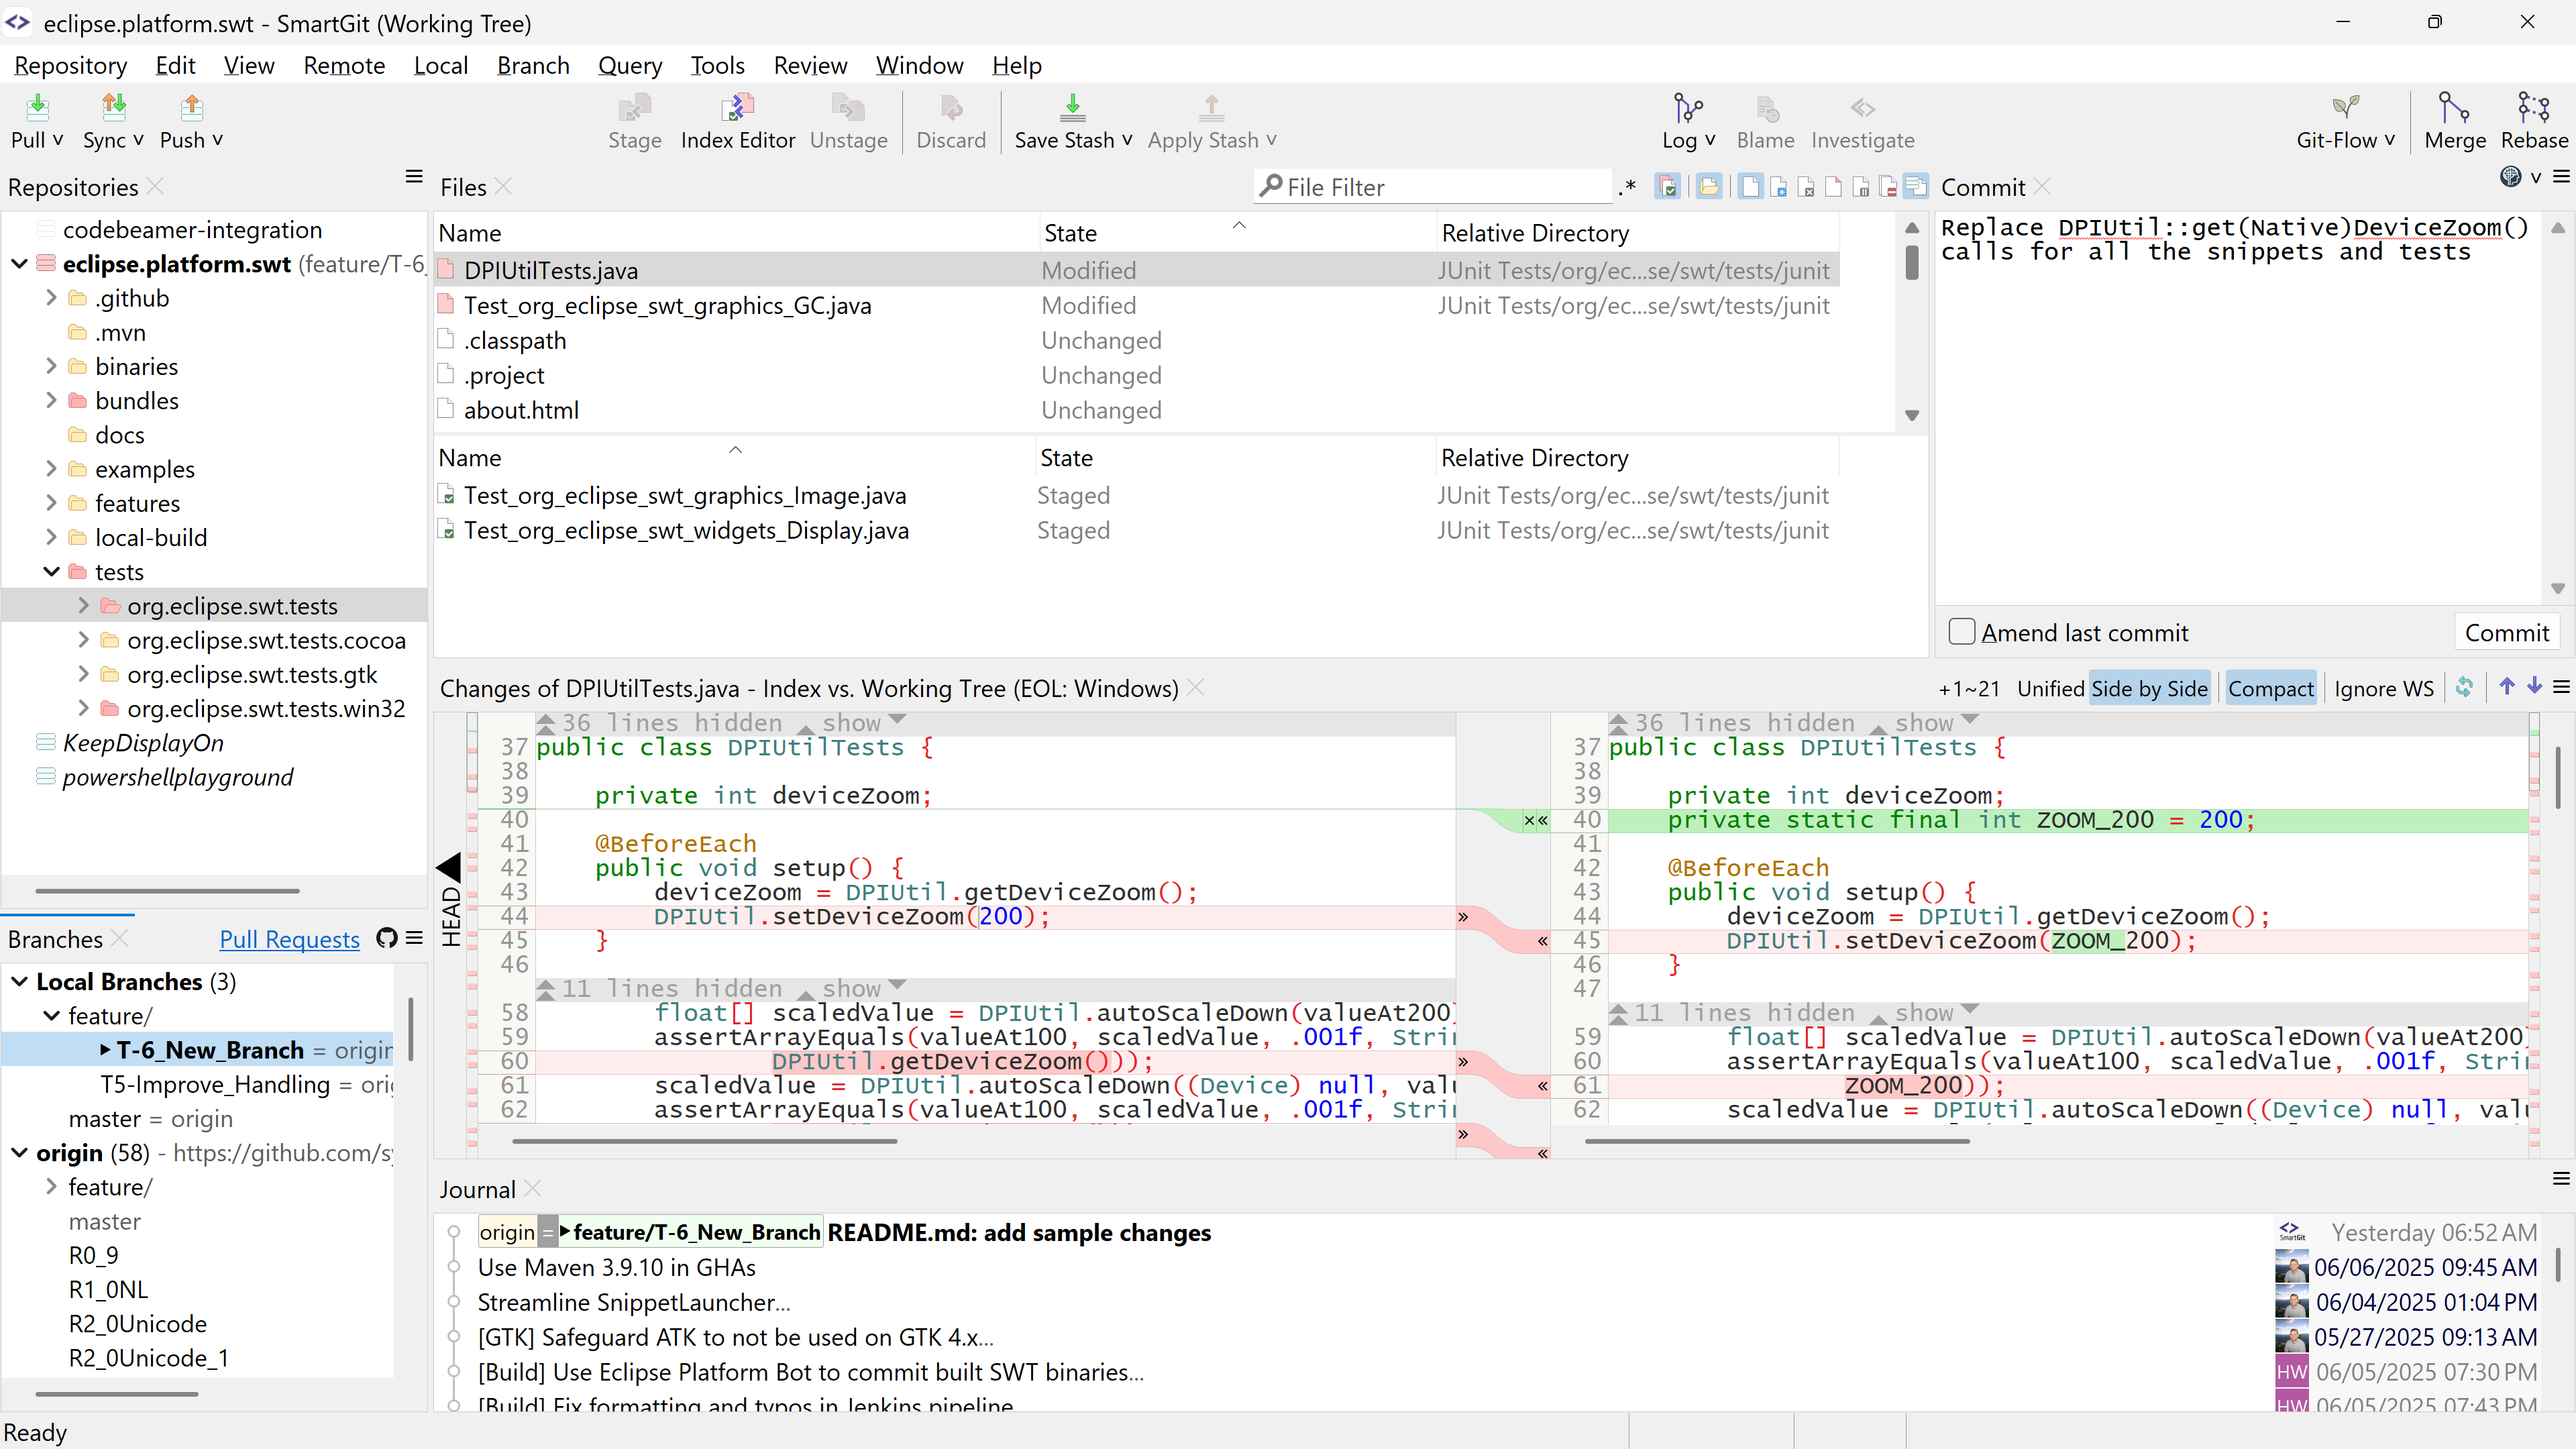Enable the Amend last commit checkbox
This screenshot has width=2576, height=1449.
(1961, 632)
